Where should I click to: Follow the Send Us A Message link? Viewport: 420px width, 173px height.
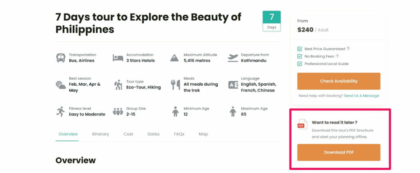pos(361,95)
